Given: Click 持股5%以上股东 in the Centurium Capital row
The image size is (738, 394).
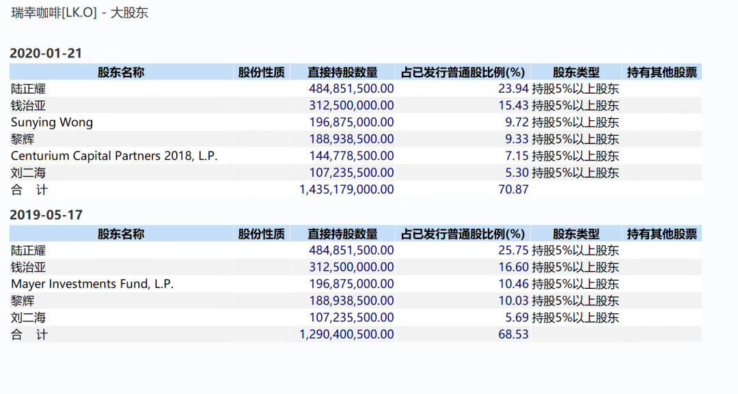Looking at the screenshot, I should 575,156.
